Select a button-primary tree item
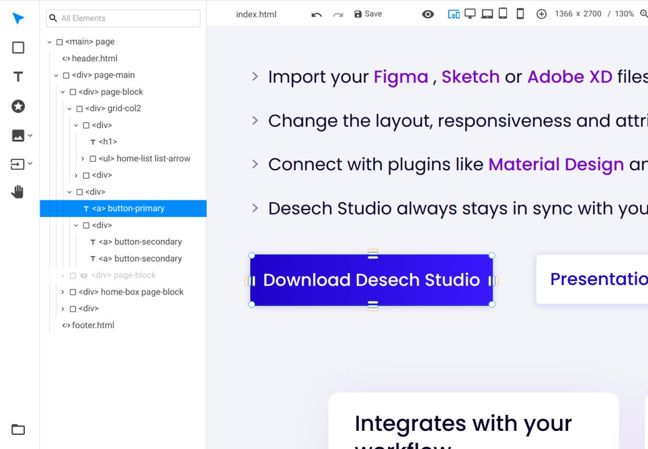648x449 pixels. click(x=123, y=208)
